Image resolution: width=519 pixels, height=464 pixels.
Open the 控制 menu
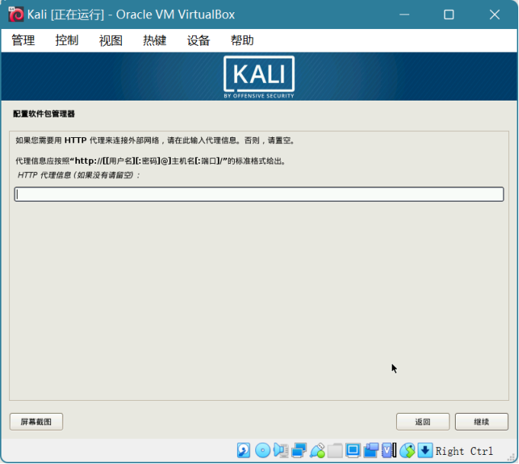coord(67,40)
